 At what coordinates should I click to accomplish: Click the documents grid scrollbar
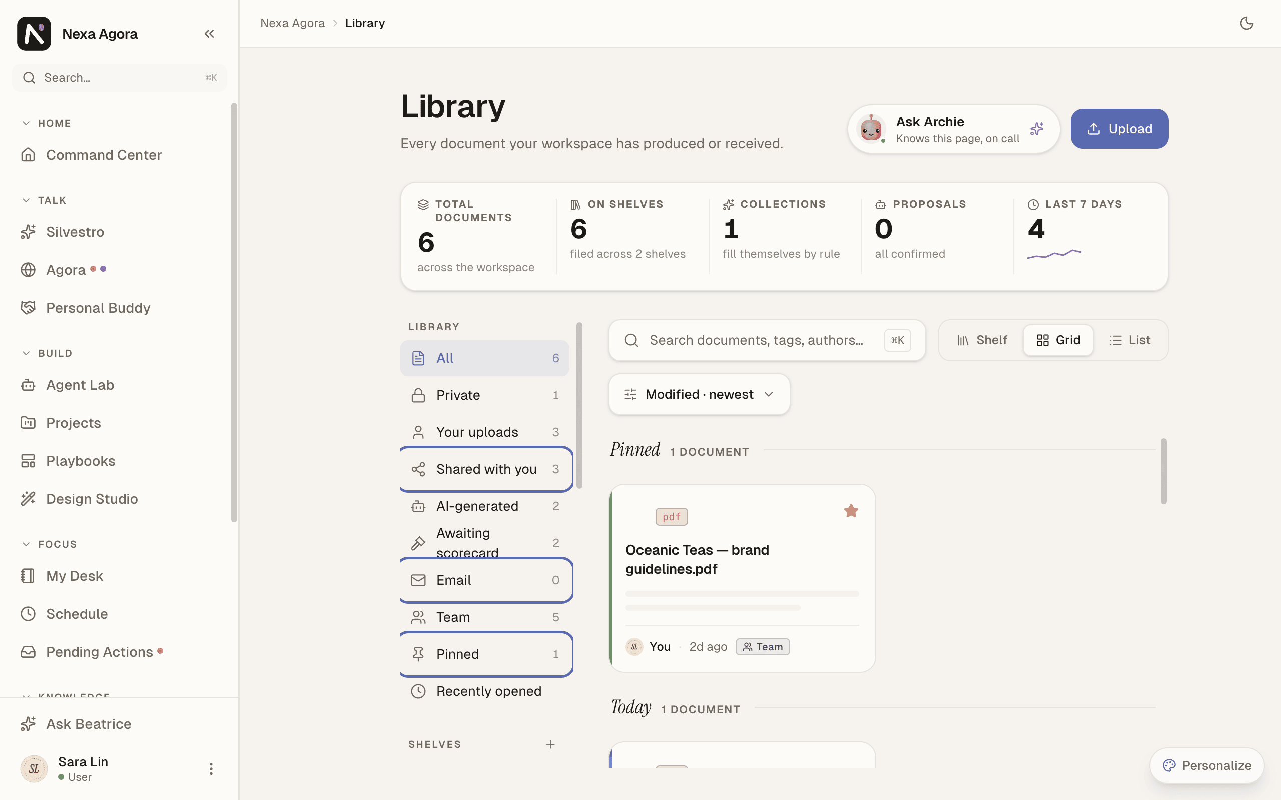1163,471
